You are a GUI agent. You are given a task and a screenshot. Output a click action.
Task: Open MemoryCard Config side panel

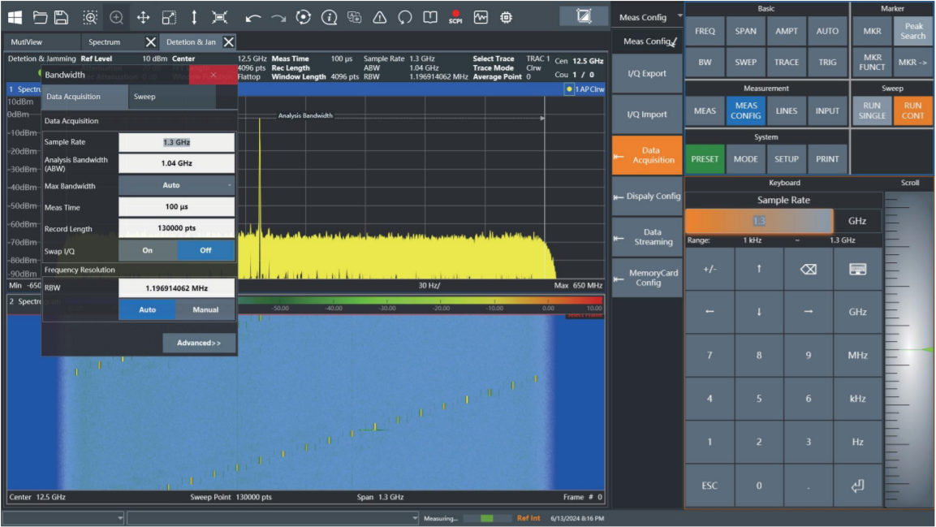[x=647, y=278]
